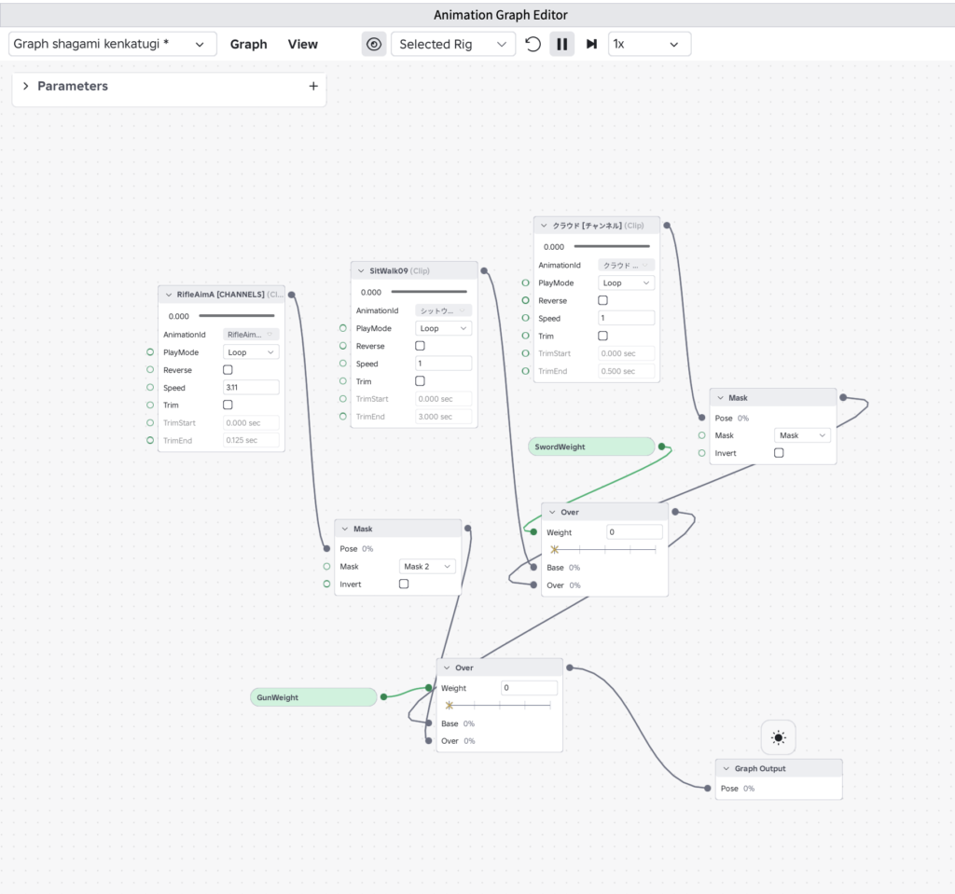Open the Graph menu
This screenshot has height=894, width=955.
248,44
